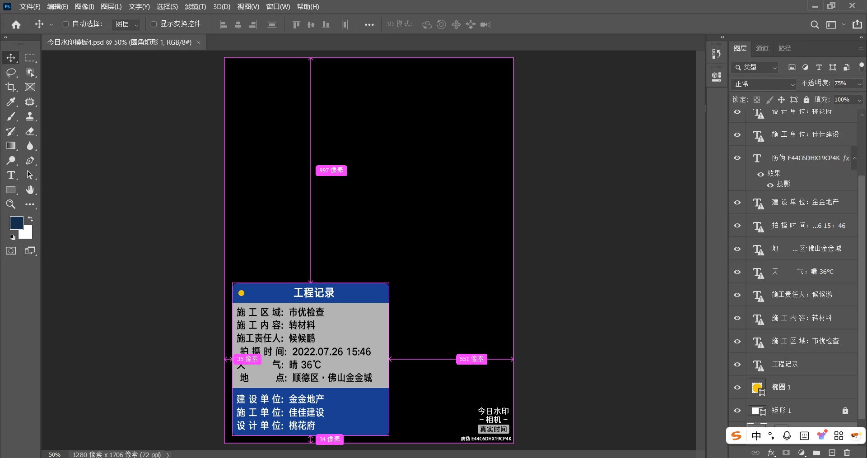Screen dimensions: 867x458
Task: Expand the status bar info arrow
Action: point(168,454)
